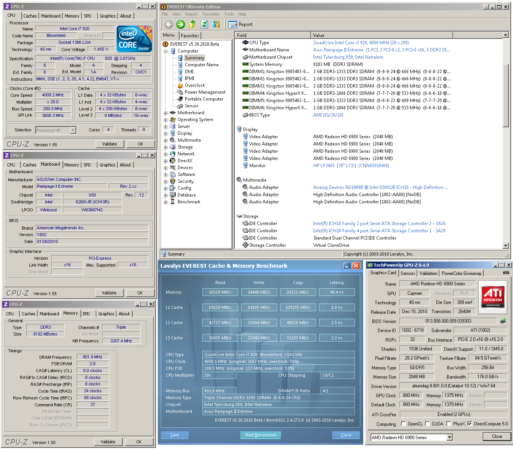Select the Computer Name tree item

click(202, 65)
